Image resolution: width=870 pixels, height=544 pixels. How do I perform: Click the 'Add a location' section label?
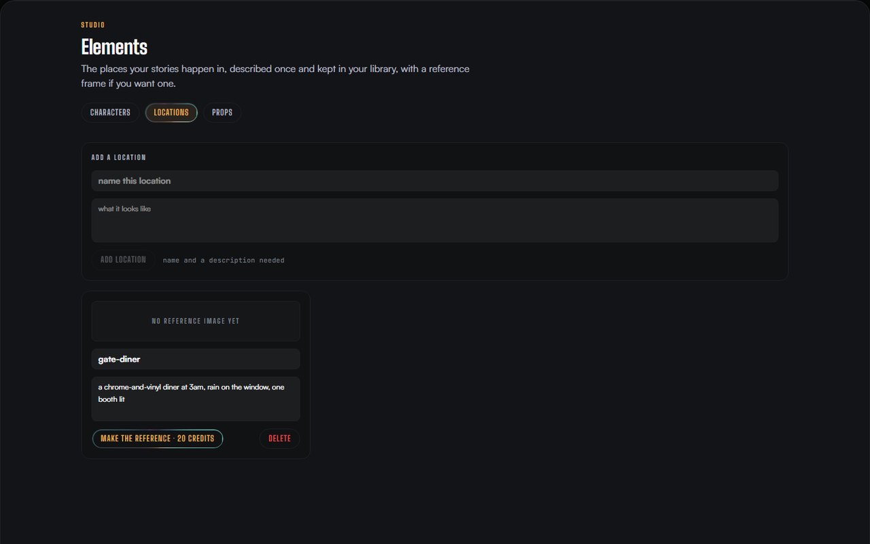click(119, 157)
